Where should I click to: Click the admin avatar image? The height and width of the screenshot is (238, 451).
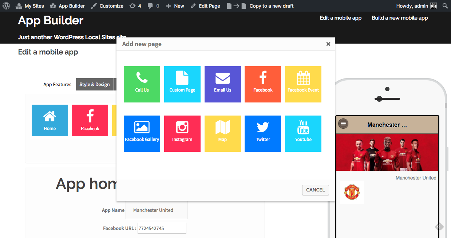[x=434, y=6]
